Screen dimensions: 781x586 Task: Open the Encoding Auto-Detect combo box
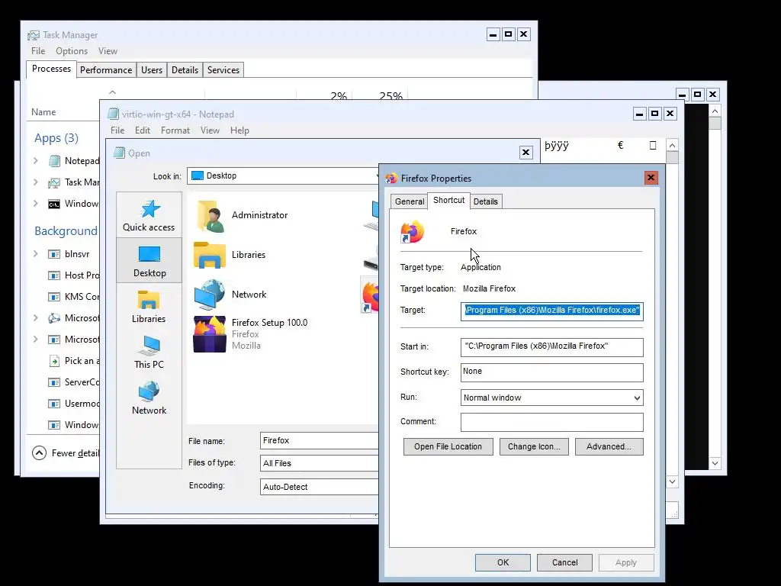point(319,487)
